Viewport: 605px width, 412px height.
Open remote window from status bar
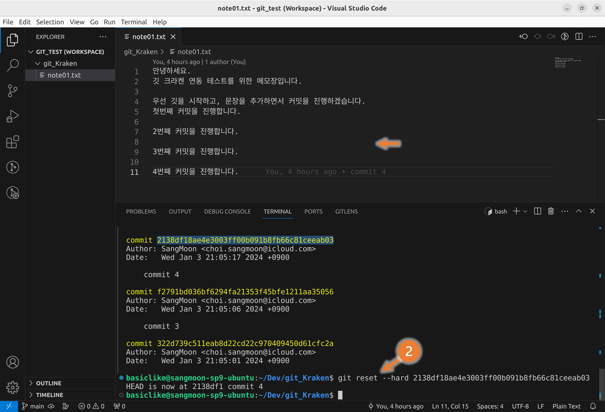pos(9,406)
